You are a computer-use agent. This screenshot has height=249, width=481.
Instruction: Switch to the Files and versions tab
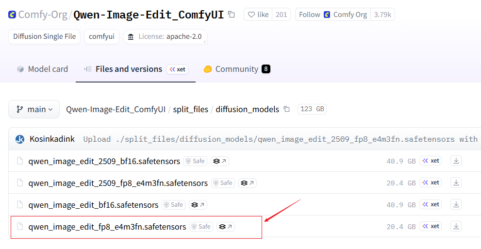point(129,69)
